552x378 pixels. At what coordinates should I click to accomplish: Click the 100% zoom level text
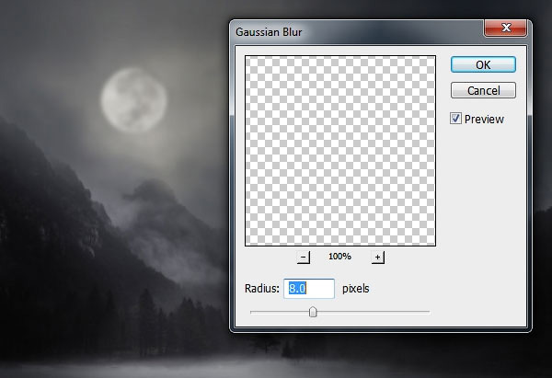pyautogui.click(x=339, y=257)
